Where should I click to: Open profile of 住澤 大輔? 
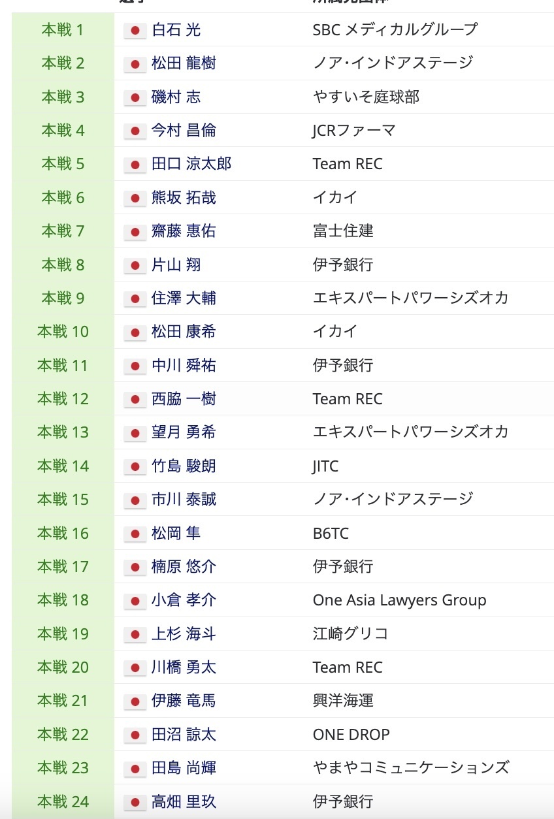coord(184,298)
